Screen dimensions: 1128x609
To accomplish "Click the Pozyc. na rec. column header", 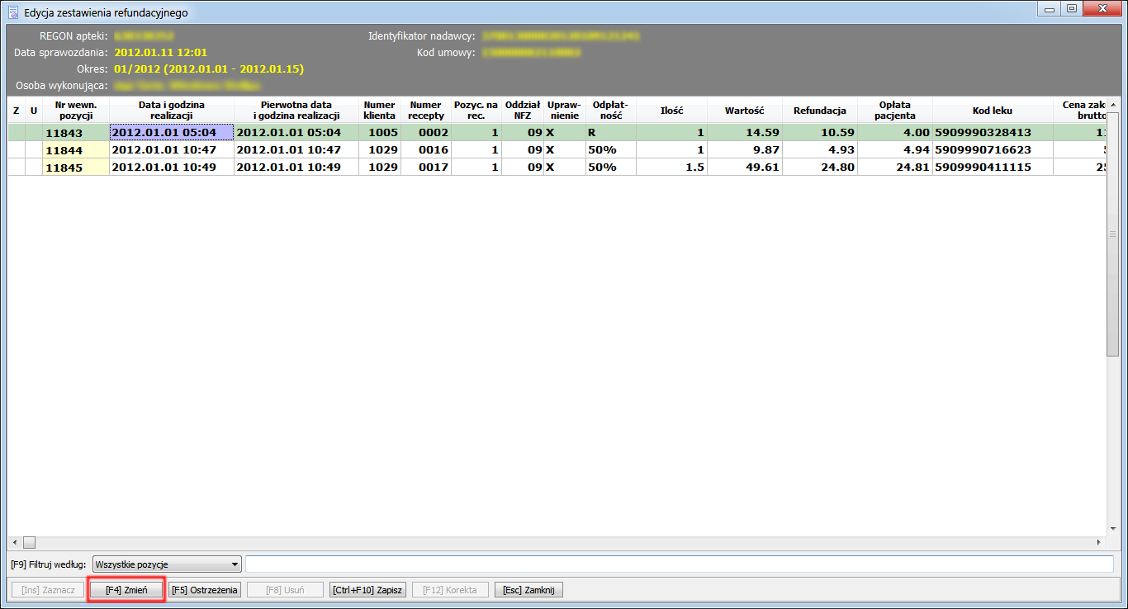I will [x=476, y=111].
